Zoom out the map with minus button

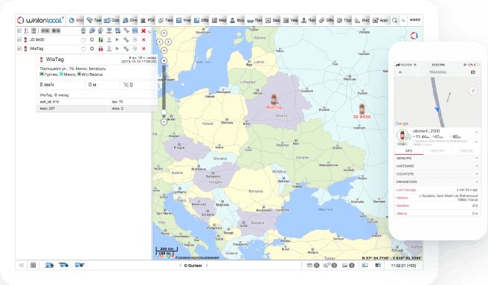164,122
